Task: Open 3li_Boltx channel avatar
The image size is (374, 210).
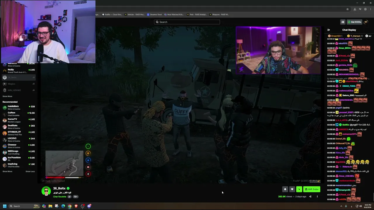Action: point(46,191)
